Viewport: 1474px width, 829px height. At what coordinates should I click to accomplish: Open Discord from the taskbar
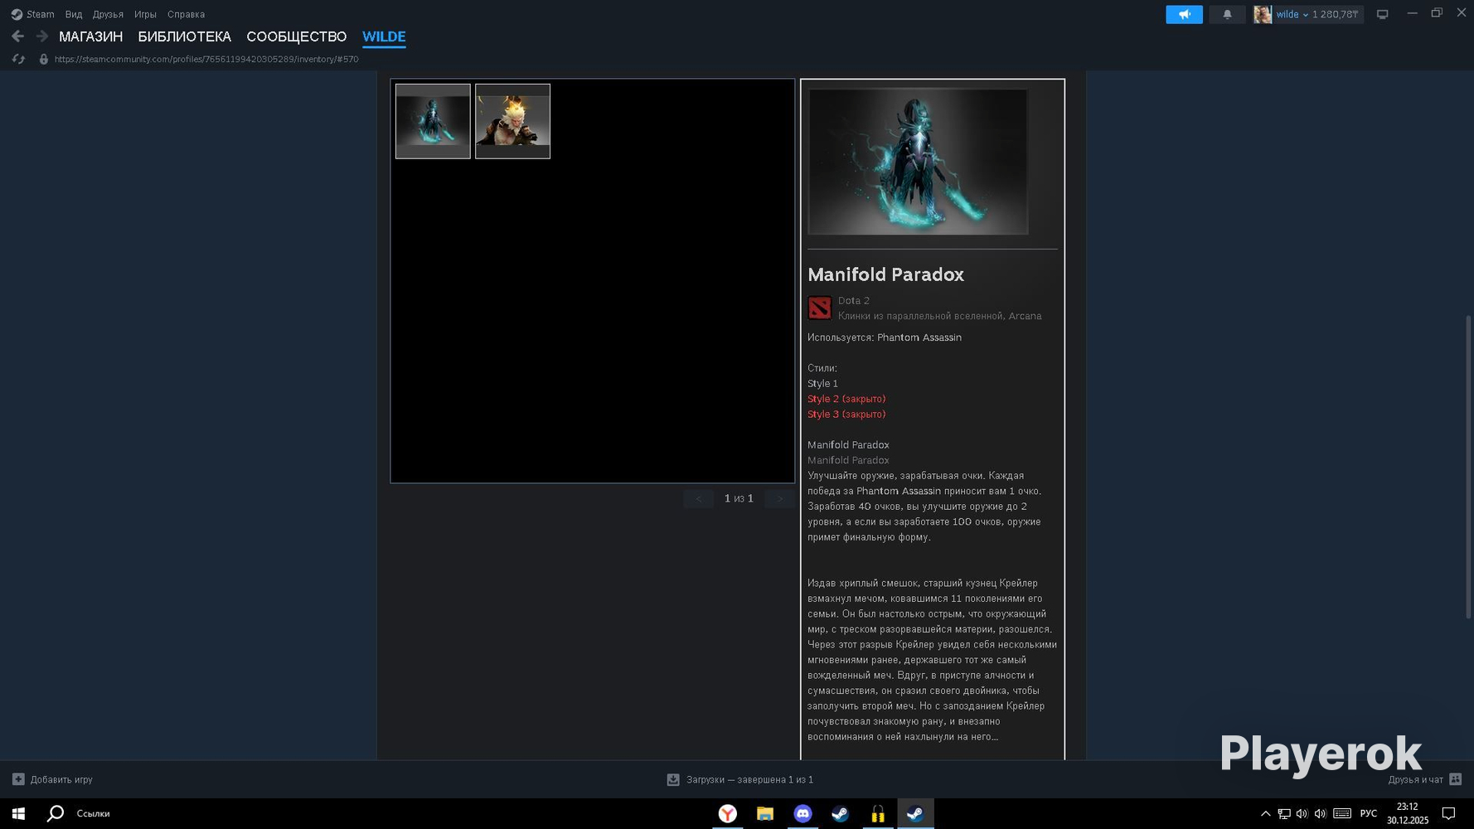pos(802,813)
